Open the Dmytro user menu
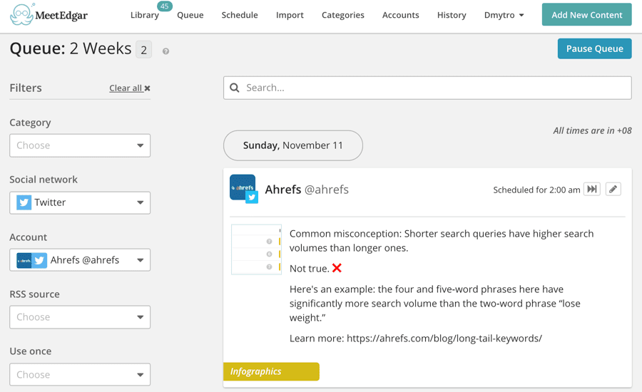The height and width of the screenshot is (392, 642). pyautogui.click(x=504, y=15)
